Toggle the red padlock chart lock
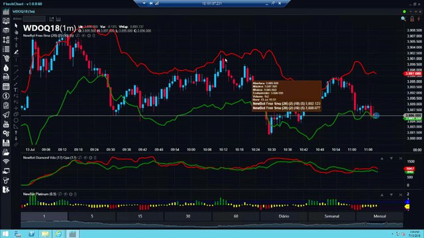 pyautogui.click(x=412, y=19)
